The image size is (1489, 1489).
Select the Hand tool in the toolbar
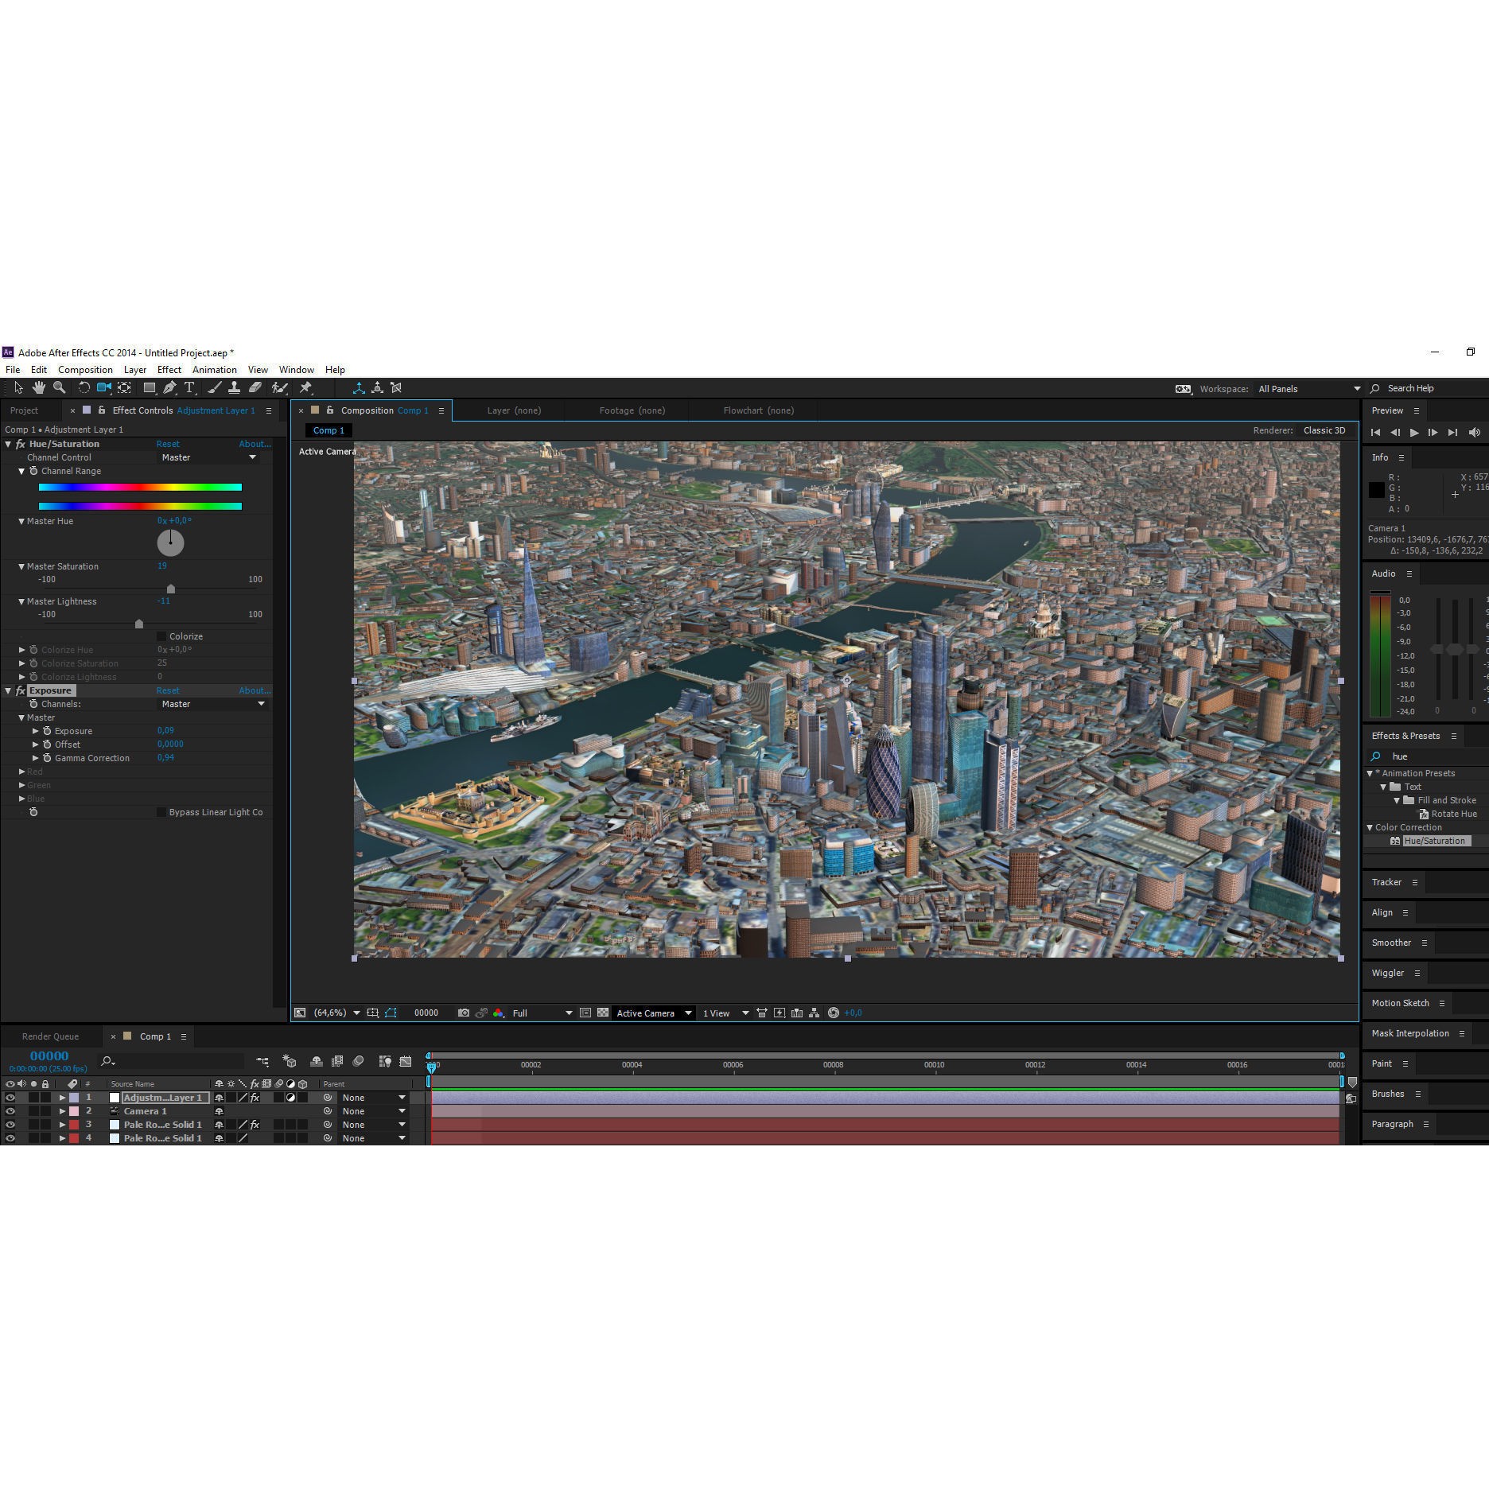click(37, 388)
